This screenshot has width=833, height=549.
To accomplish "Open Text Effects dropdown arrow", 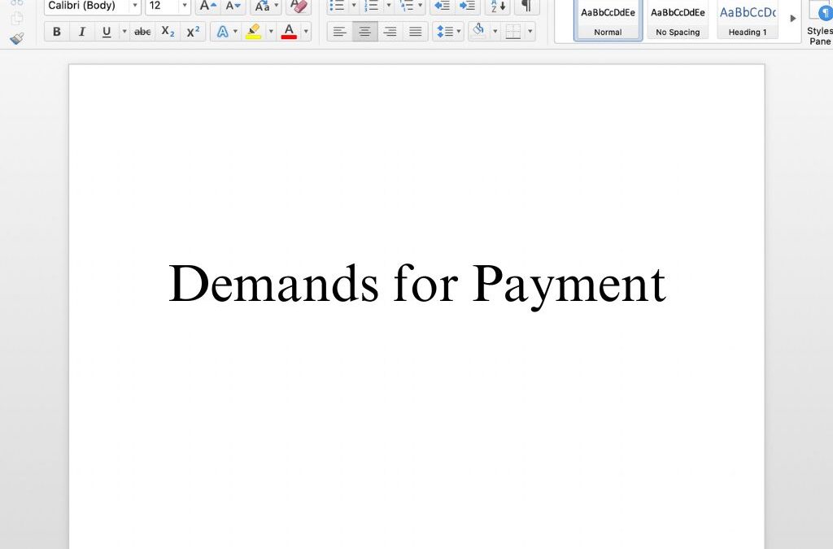I will pos(235,32).
